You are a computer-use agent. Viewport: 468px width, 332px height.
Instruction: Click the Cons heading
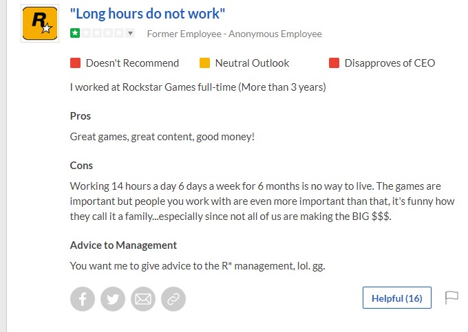click(81, 166)
